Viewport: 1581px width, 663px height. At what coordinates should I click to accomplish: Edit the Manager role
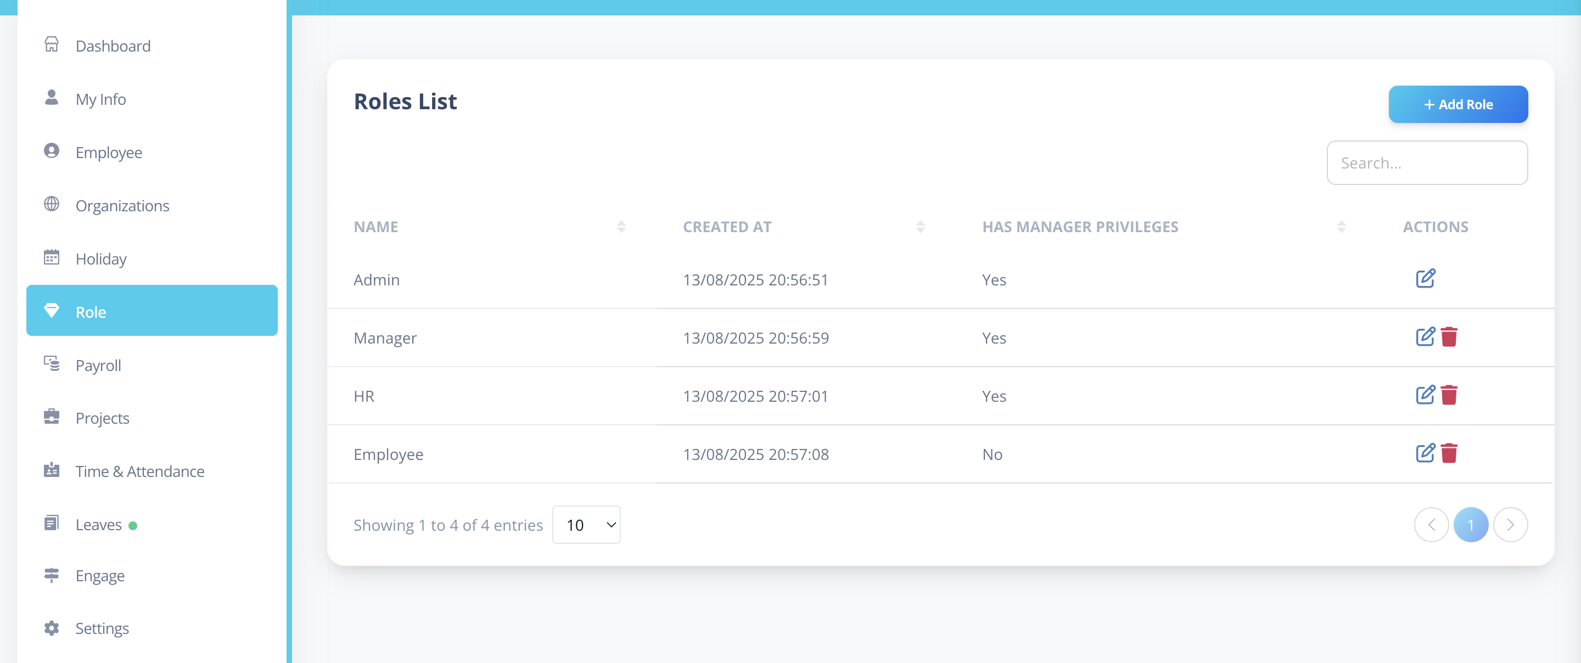[x=1425, y=337]
